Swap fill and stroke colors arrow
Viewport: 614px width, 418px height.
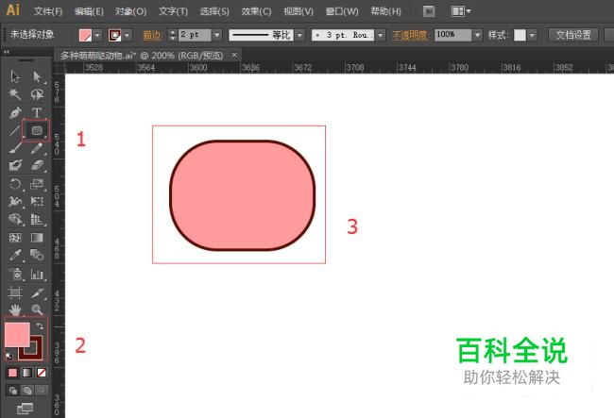40,326
